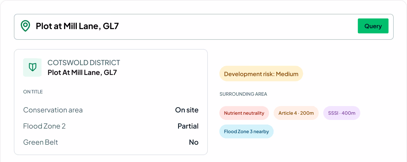
Task: Click the location pin icon in search bar
Action: coord(25,26)
